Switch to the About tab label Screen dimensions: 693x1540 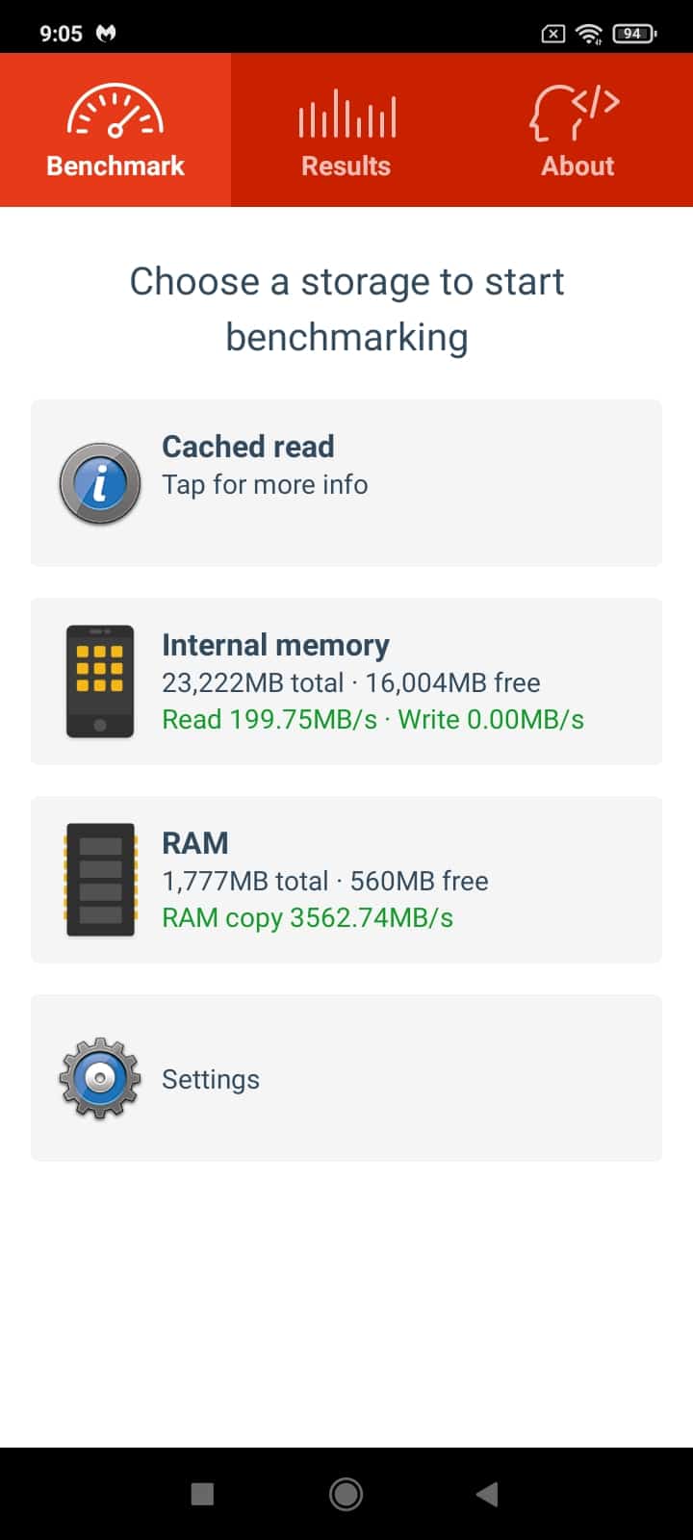(577, 166)
